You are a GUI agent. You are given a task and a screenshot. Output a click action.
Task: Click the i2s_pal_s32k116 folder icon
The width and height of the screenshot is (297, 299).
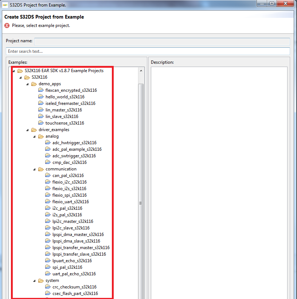[48, 215]
